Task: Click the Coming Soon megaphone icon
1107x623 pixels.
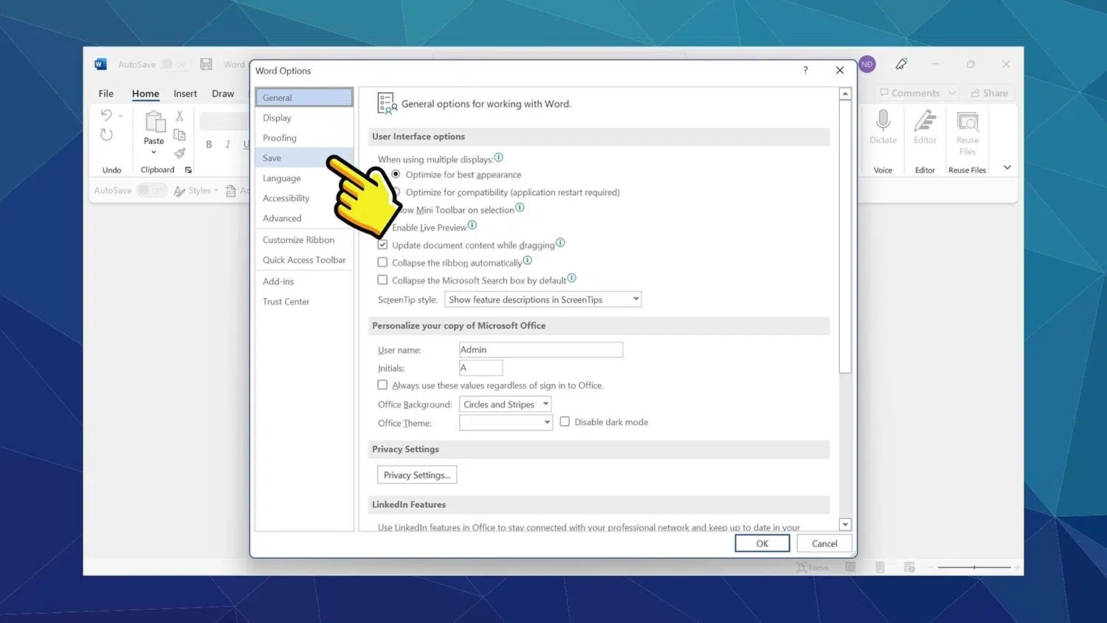Action: (x=901, y=64)
